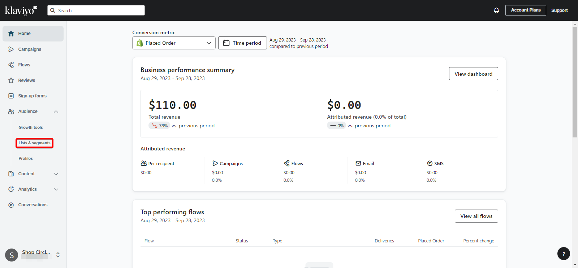578x268 pixels.
Task: Click the Klaviyo logo
Action: (21, 10)
